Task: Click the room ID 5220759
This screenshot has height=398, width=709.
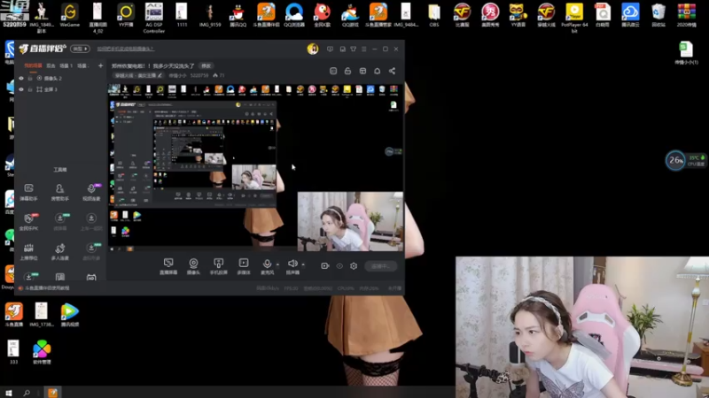Action: click(199, 75)
